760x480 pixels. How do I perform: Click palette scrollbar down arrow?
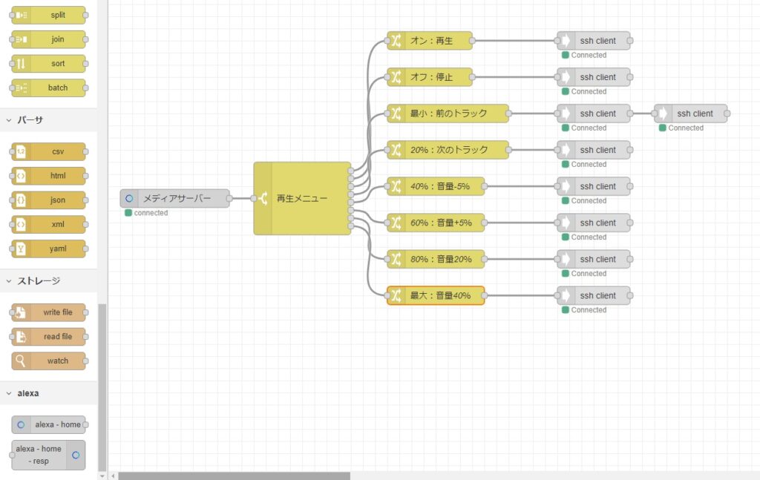[x=102, y=476]
